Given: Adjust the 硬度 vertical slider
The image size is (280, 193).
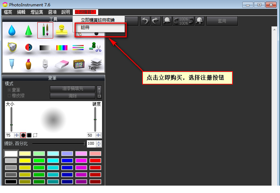Looking at the screenshot, I should pos(95,119).
